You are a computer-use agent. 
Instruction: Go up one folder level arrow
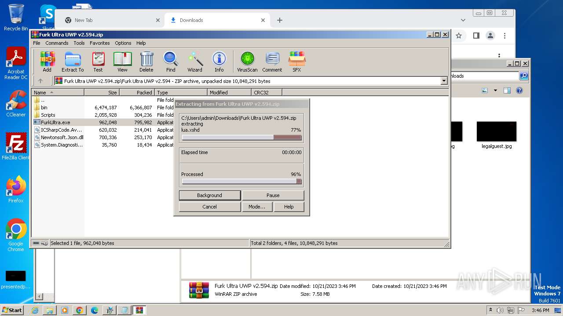tap(40, 81)
